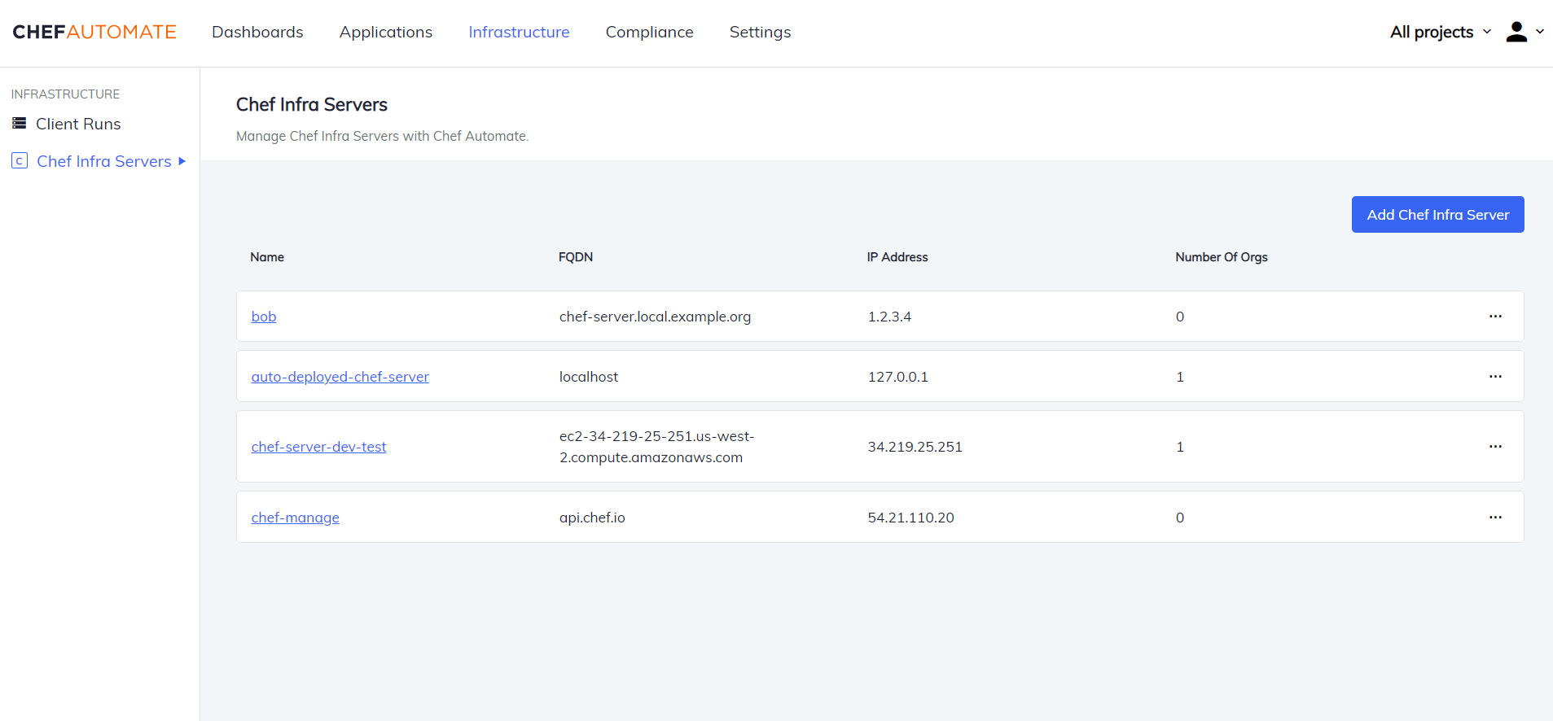Open the Dashboards tab

[x=257, y=32]
